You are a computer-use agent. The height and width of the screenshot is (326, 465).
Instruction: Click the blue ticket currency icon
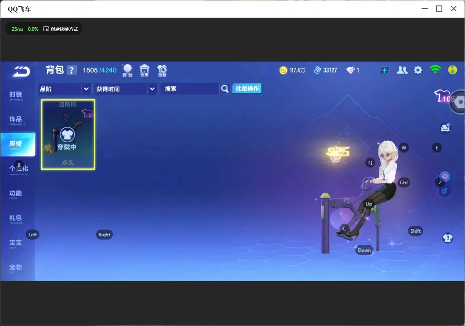(317, 70)
